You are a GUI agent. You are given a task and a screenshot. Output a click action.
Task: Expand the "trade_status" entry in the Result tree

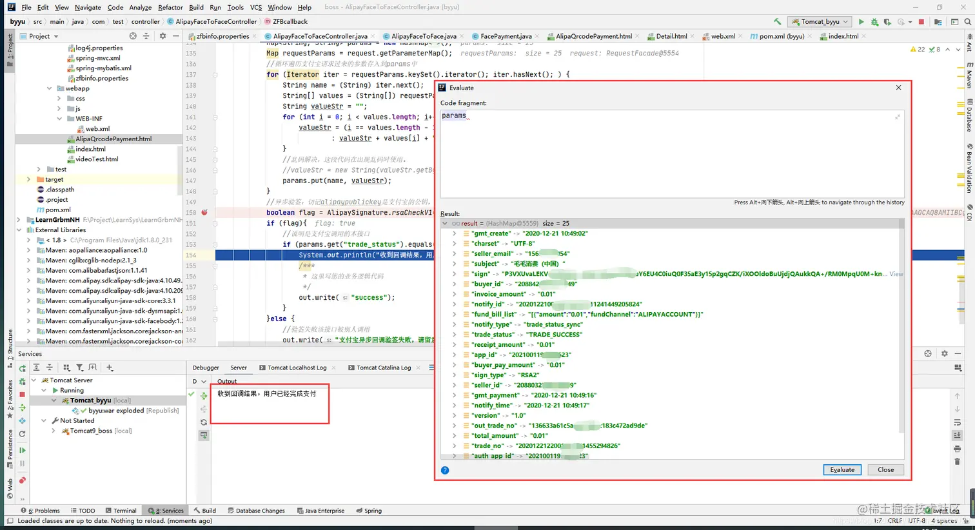click(455, 335)
